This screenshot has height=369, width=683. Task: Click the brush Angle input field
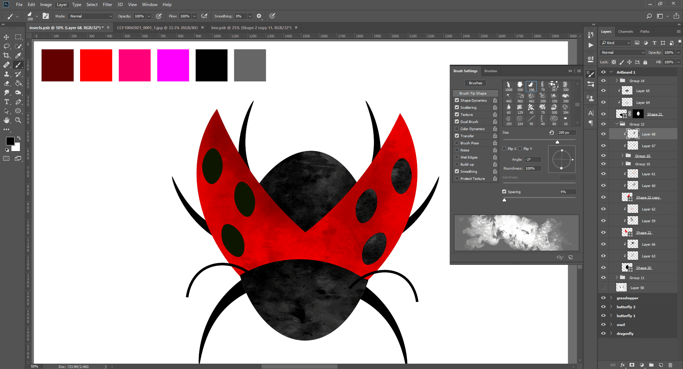coord(533,159)
